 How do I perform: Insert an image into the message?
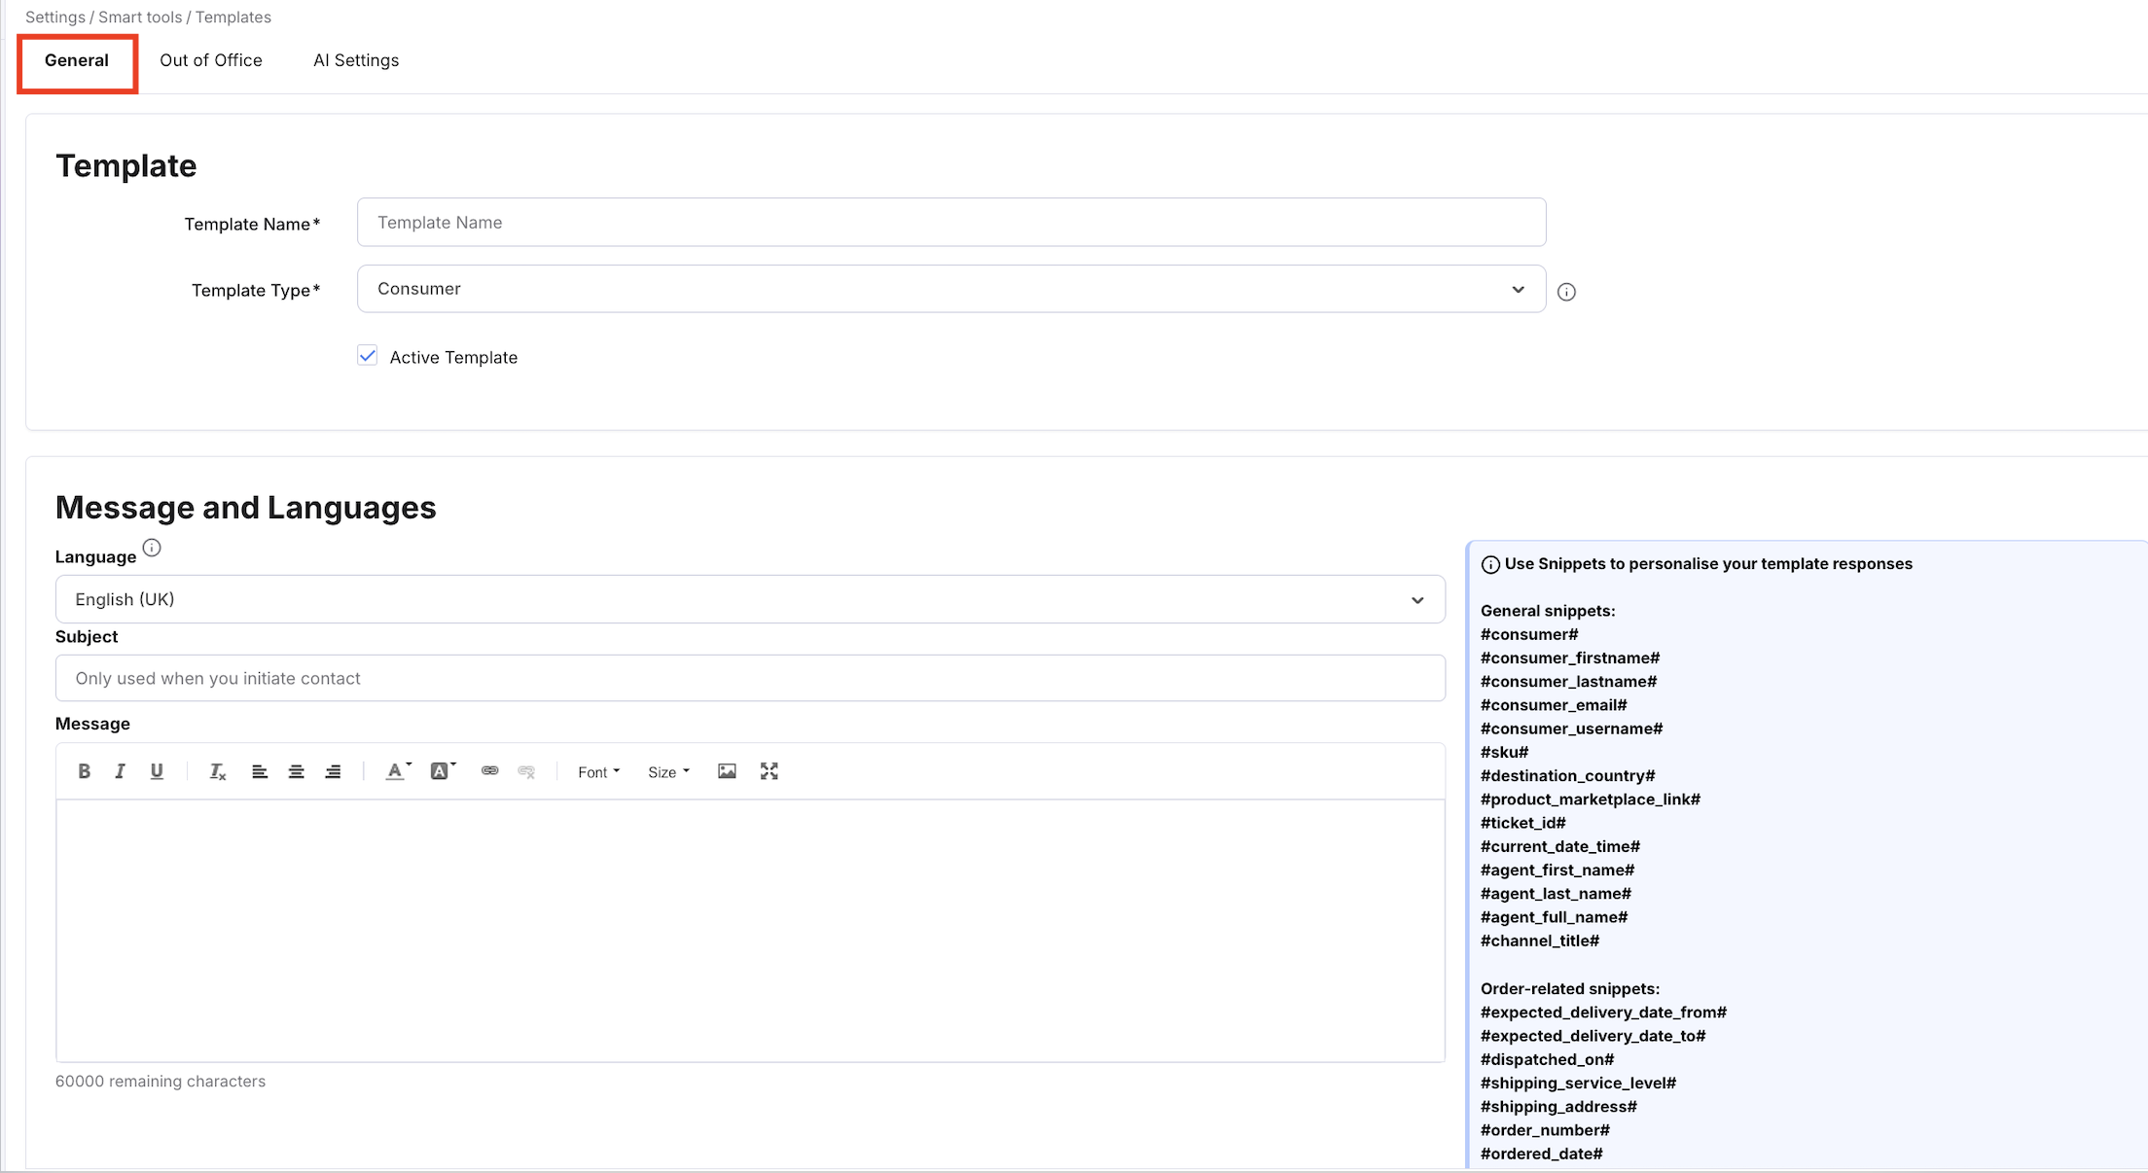[727, 771]
